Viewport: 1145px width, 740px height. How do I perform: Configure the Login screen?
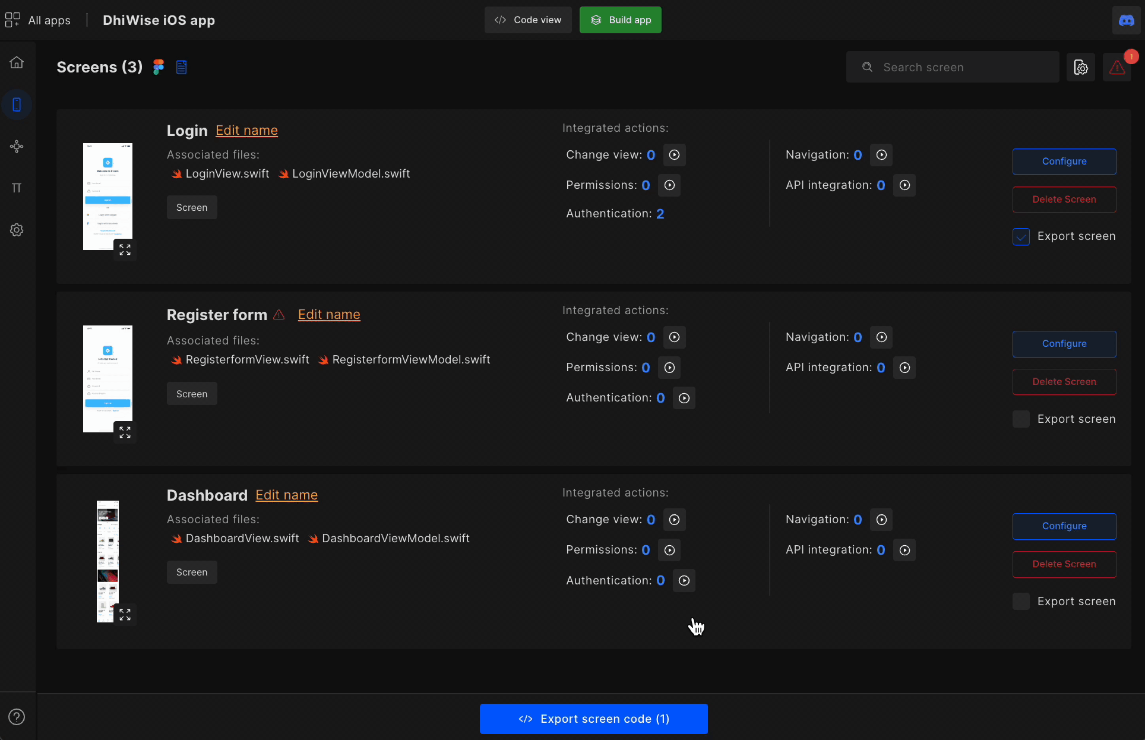1064,162
